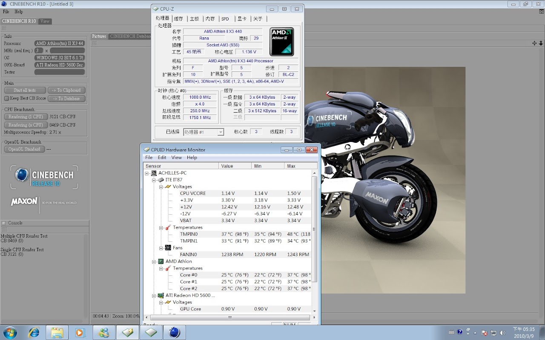Switch to CINEBENCH Database tab
This screenshot has width=545, height=340.
pos(130,37)
